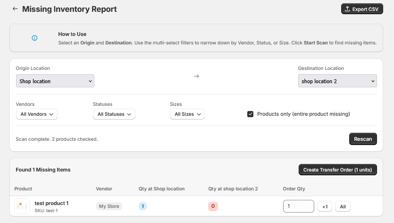
Task: Click the Scan complete status text
Action: point(57,139)
